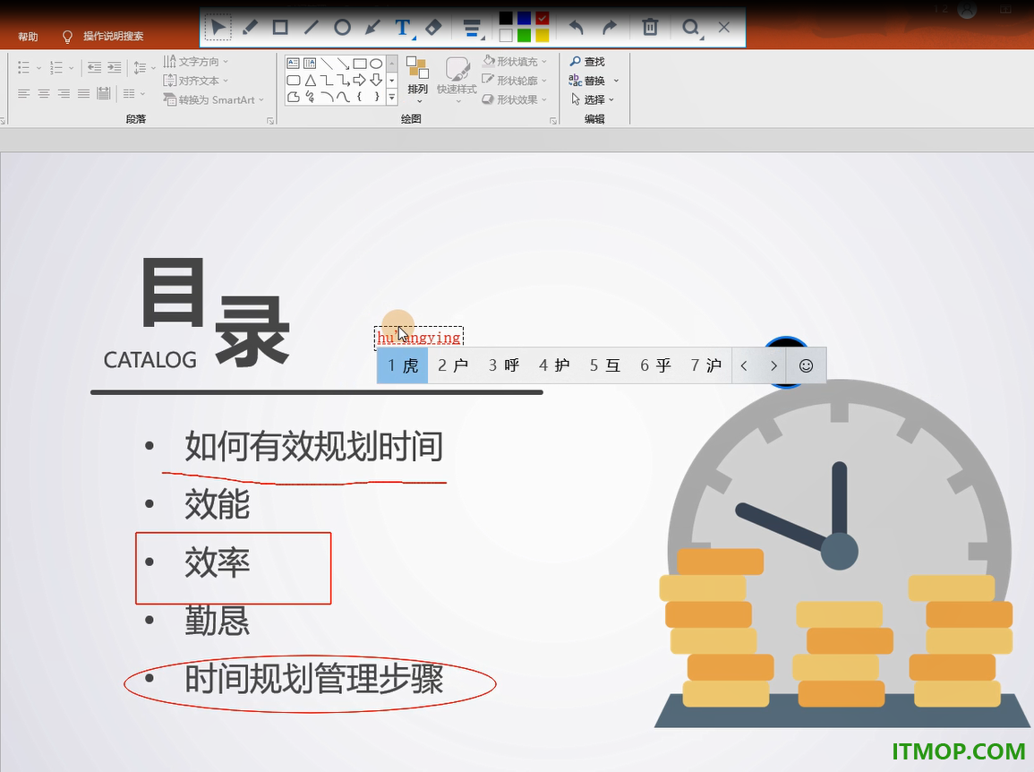Delete all annotations with trash icon

(x=650, y=27)
